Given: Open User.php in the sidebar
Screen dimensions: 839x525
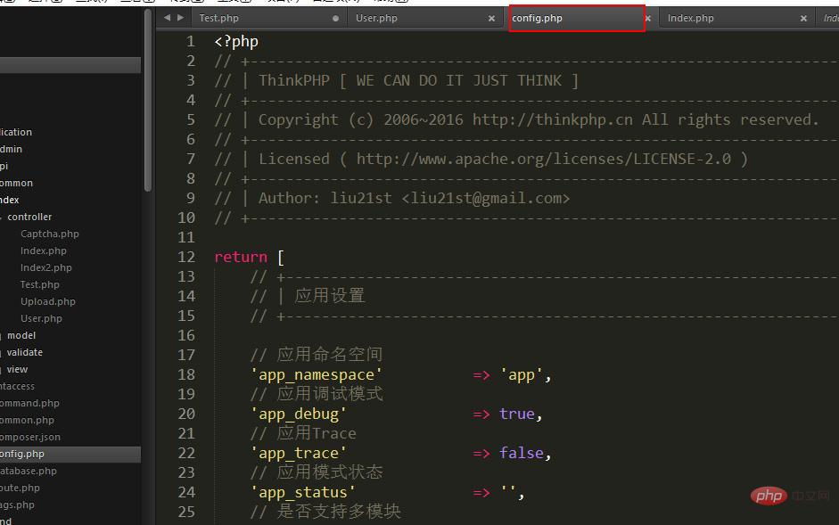Looking at the screenshot, I should [41, 318].
